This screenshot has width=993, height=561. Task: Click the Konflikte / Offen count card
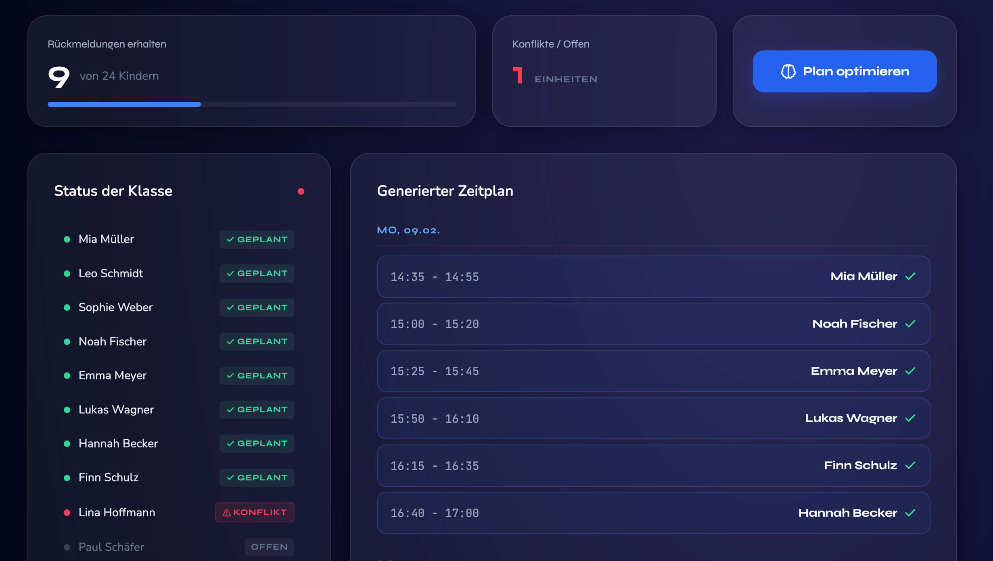point(604,71)
